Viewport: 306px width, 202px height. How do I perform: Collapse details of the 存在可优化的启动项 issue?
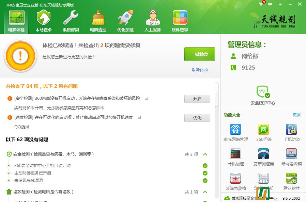[139, 117]
